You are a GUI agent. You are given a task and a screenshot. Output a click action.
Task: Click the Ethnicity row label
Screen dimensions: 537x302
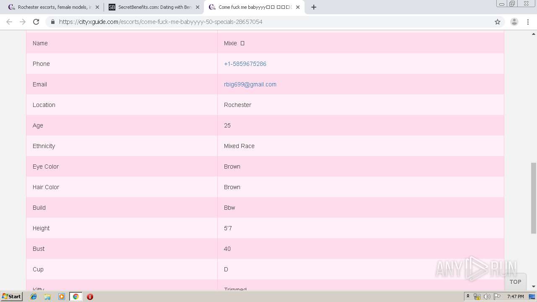44,146
